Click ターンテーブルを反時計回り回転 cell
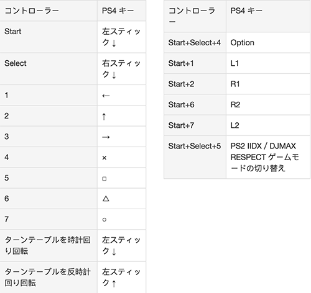This screenshot has width=311, height=293. pos(49,277)
